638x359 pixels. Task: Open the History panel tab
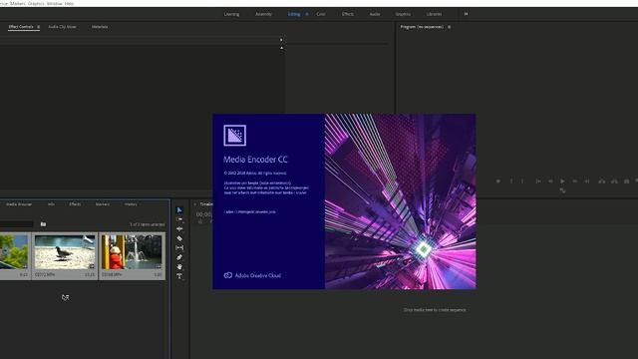(x=131, y=204)
